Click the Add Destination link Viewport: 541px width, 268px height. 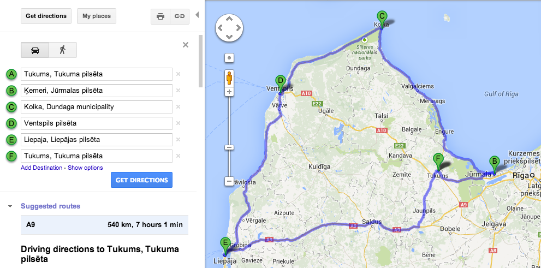coord(41,168)
